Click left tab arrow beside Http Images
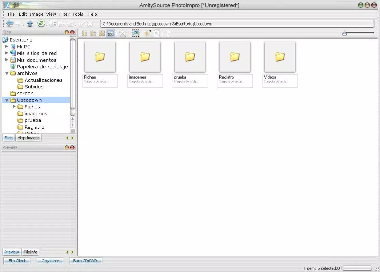 (x=67, y=138)
